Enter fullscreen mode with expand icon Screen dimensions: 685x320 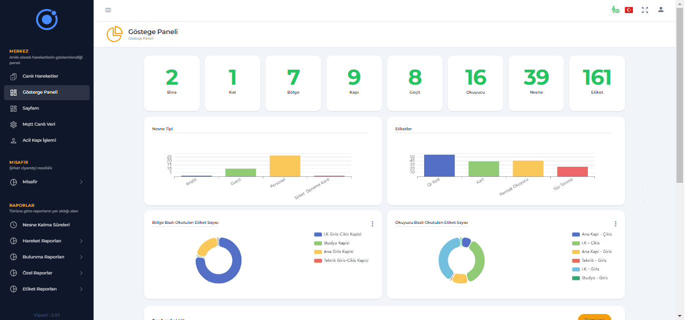[645, 10]
